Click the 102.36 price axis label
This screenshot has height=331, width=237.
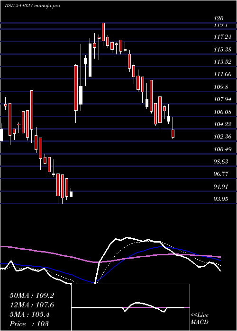pos(223,137)
